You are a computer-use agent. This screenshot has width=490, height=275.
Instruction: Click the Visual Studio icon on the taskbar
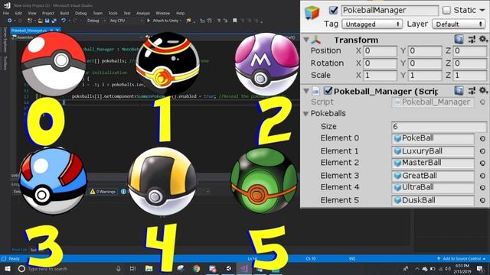coord(244,268)
